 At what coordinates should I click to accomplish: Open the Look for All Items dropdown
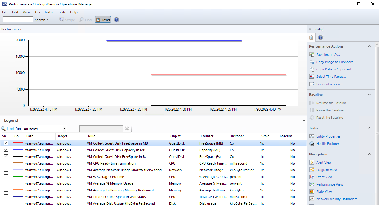45,129
